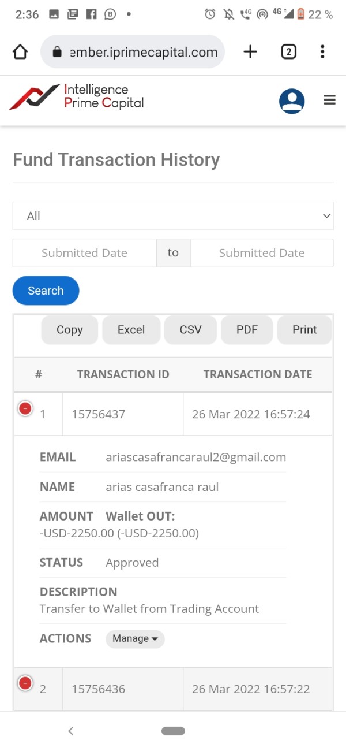346x751 pixels.
Task: Export the table as CSV
Action: [190, 330]
